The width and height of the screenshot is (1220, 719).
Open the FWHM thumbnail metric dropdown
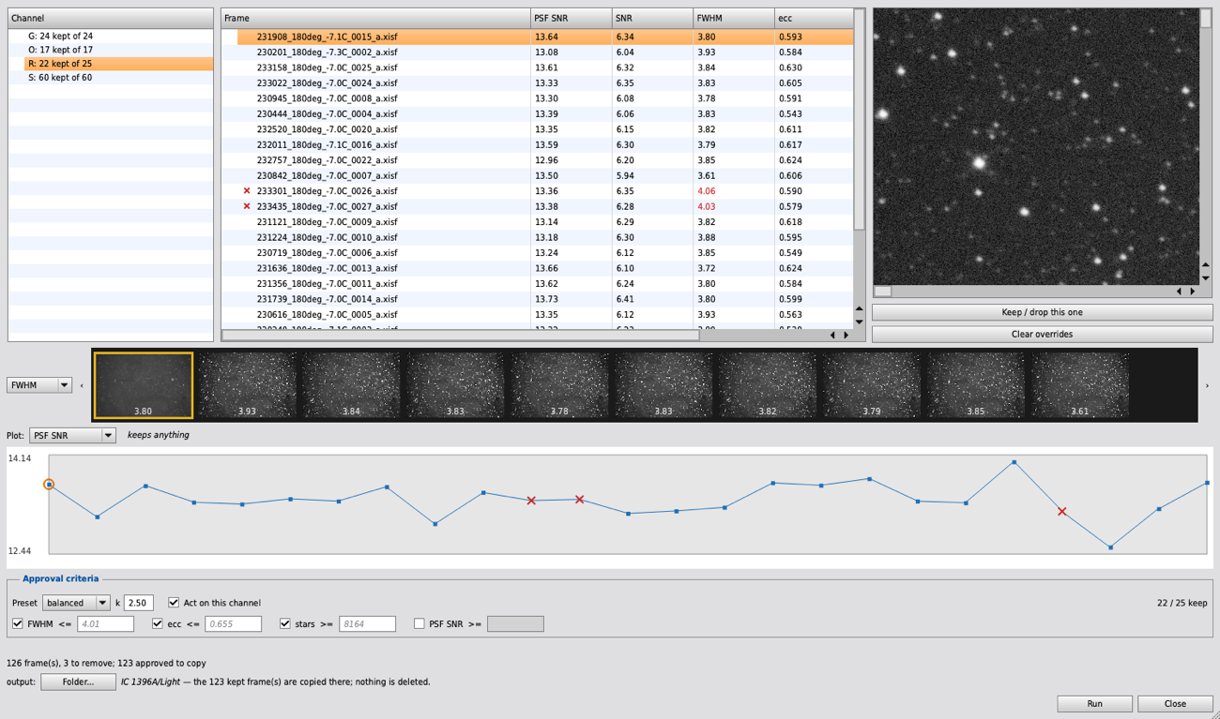[x=39, y=385]
